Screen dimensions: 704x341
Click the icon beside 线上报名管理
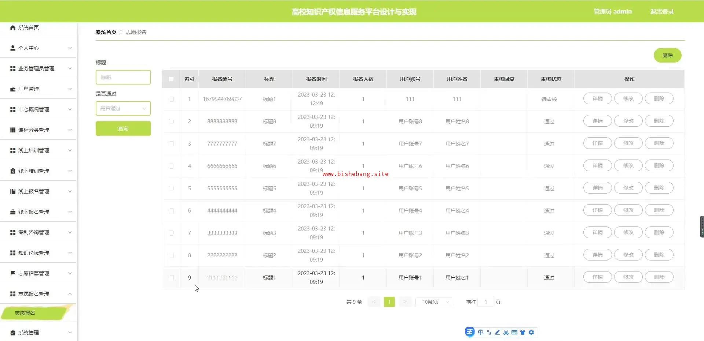[x=13, y=191]
